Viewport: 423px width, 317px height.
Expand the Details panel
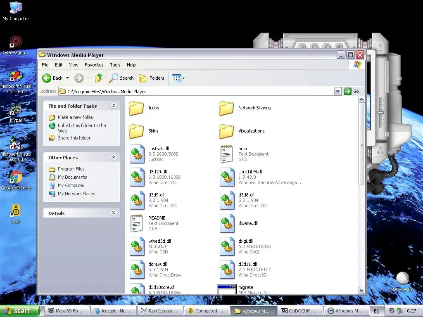click(x=114, y=213)
